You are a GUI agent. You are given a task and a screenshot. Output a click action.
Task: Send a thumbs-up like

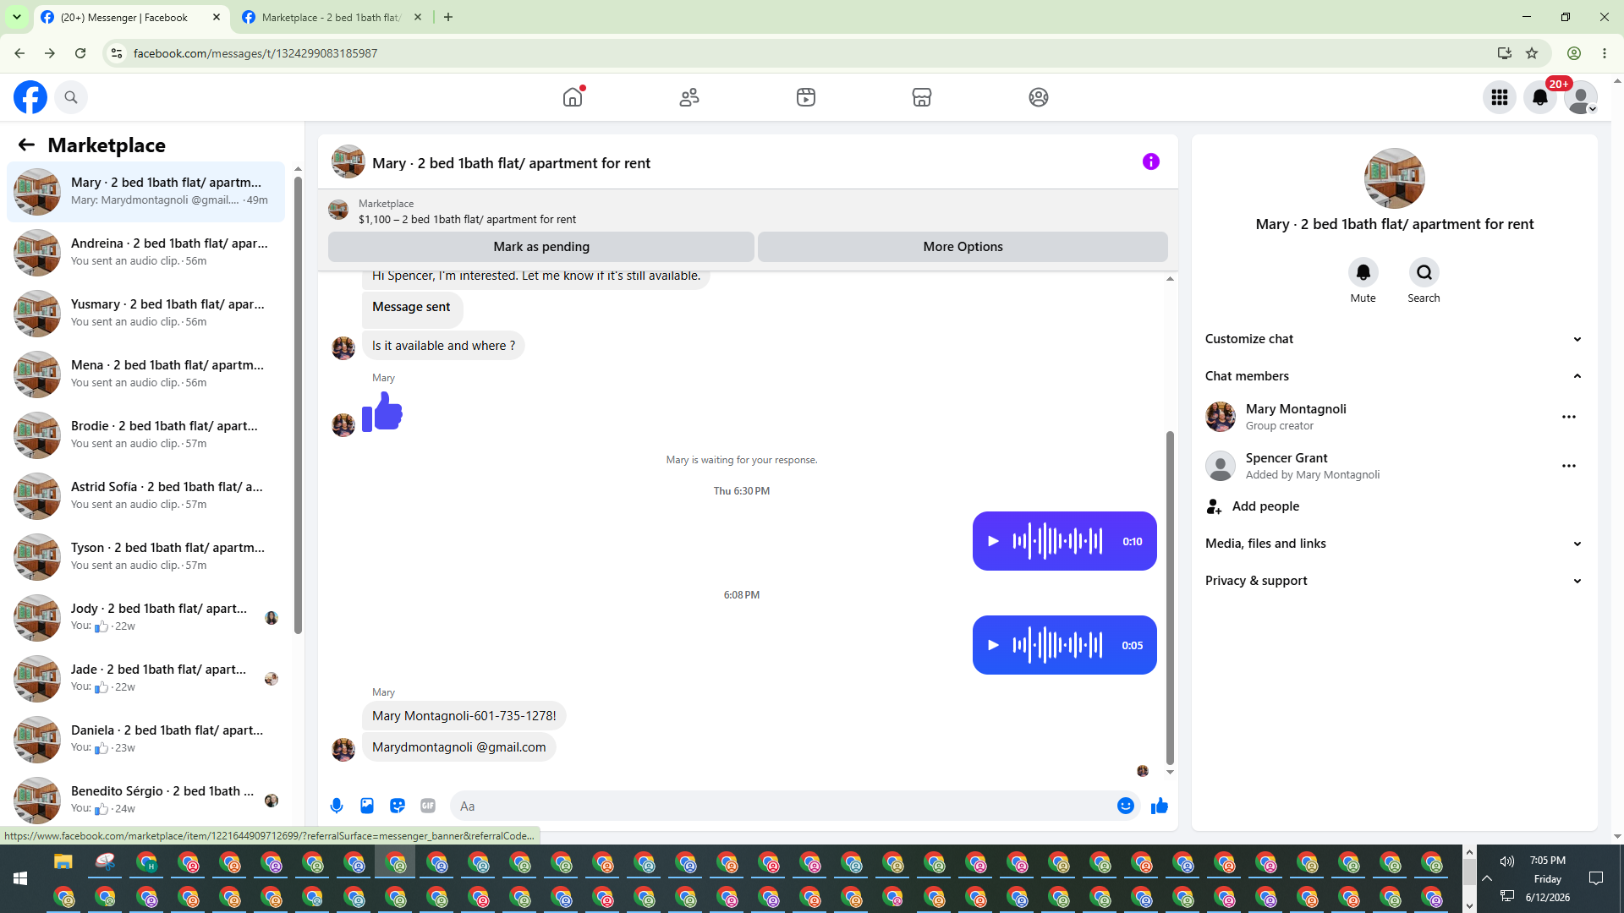(x=1160, y=806)
